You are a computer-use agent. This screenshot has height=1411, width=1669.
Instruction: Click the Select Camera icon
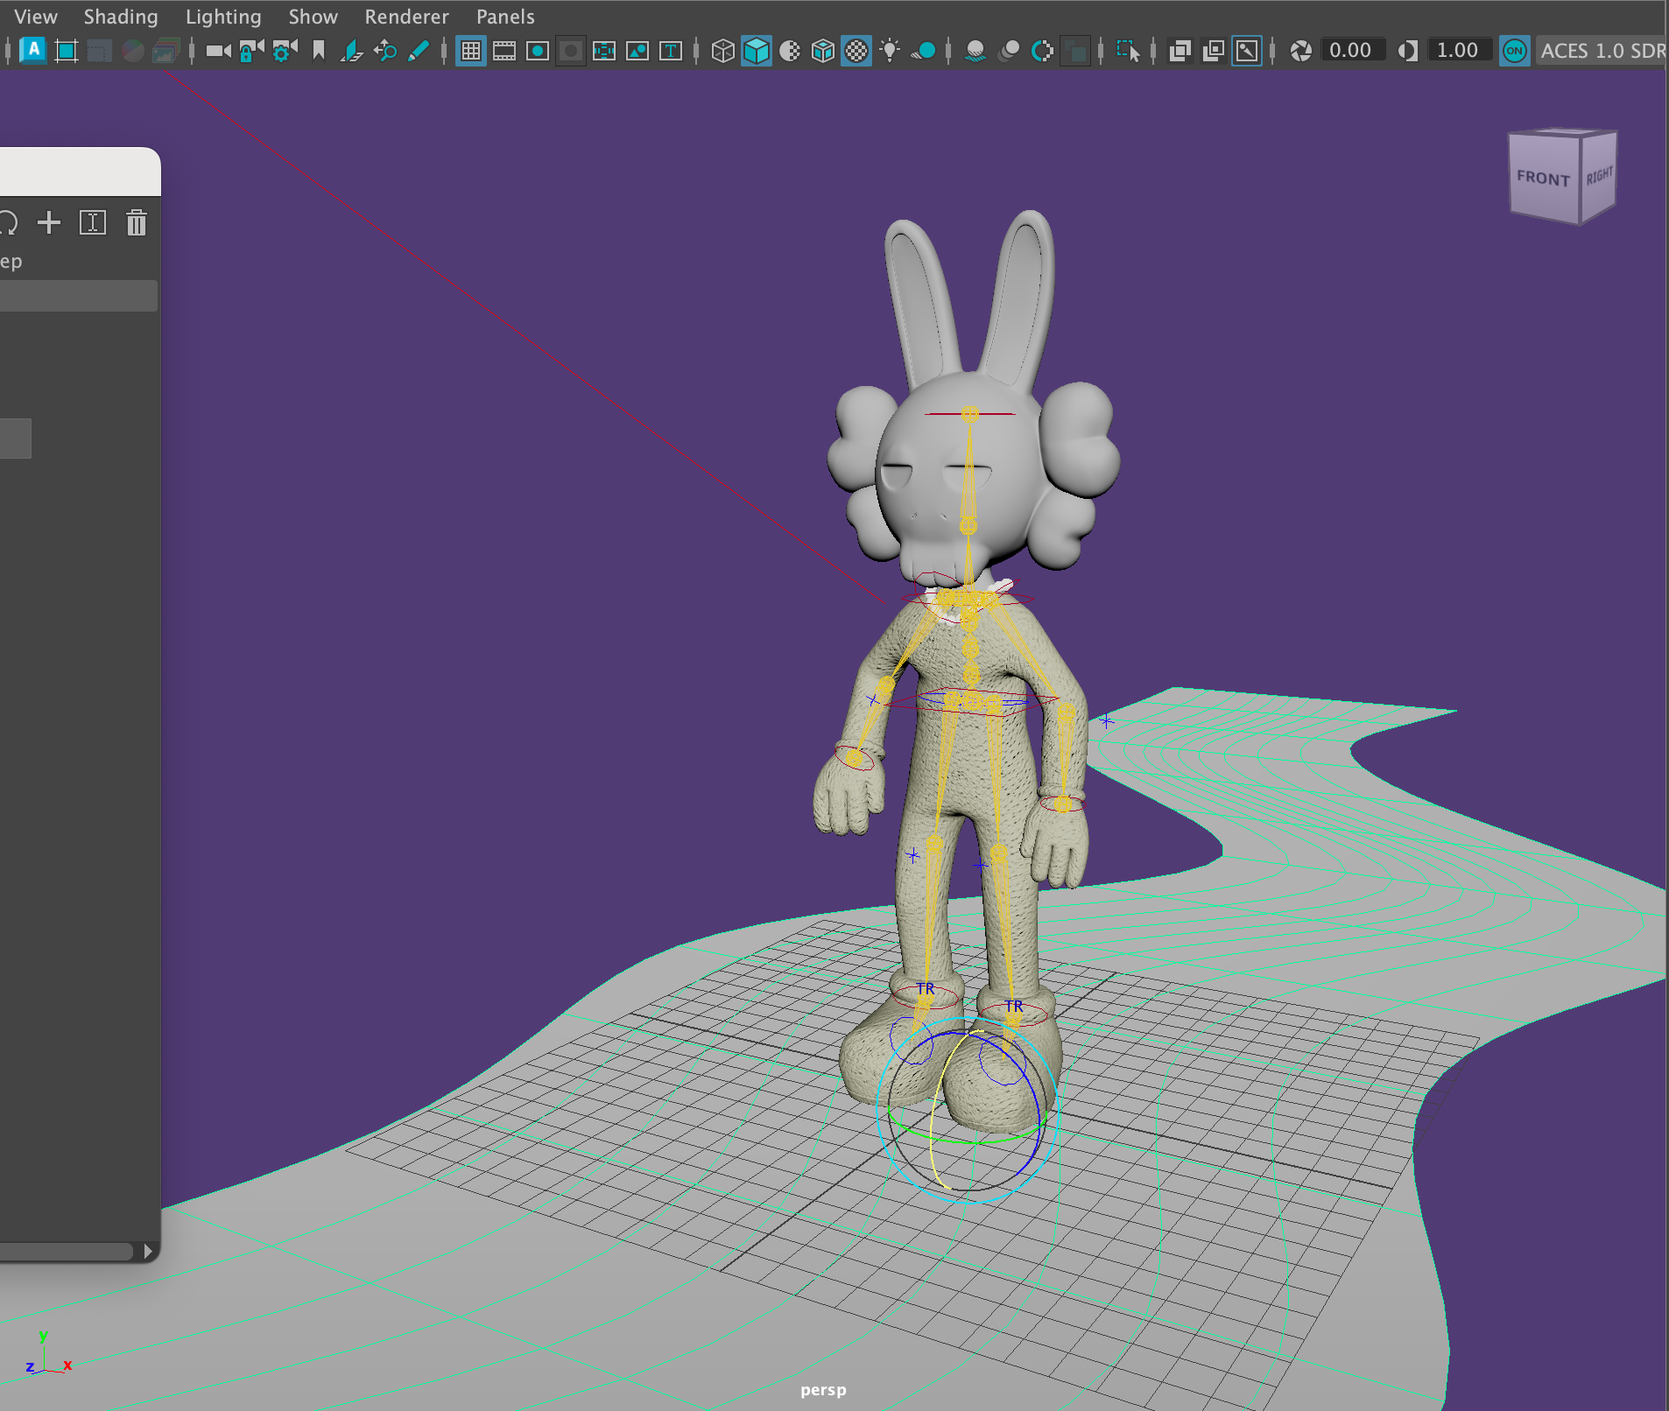tap(218, 51)
